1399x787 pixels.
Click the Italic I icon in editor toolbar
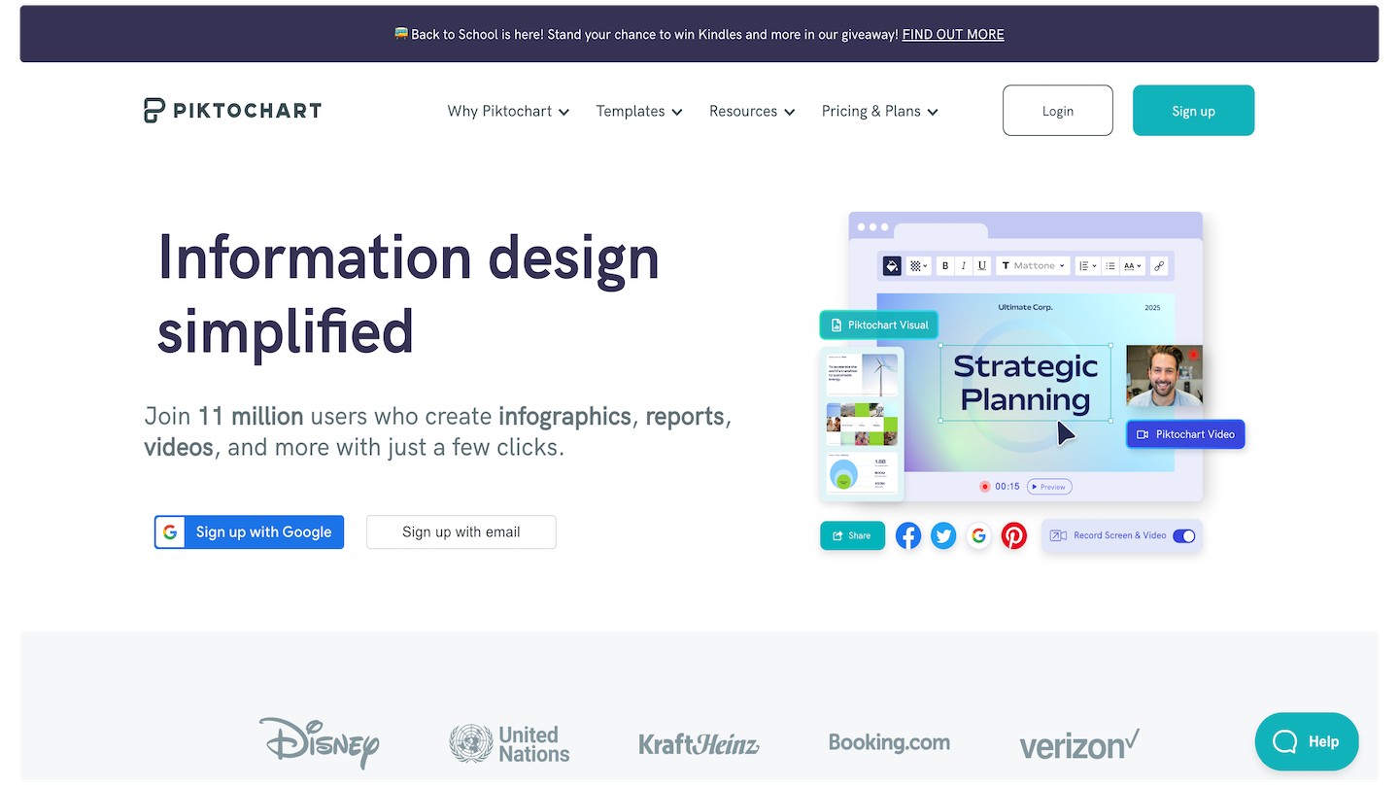[x=964, y=265]
